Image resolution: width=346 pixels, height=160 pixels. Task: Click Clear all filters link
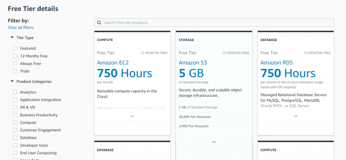point(21,28)
